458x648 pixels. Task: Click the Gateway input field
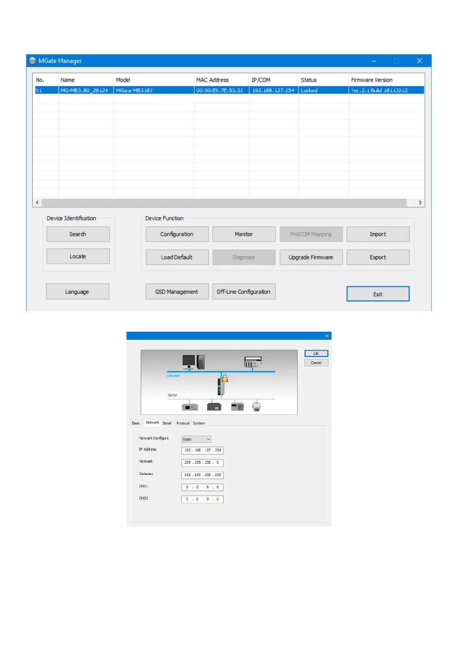point(202,475)
